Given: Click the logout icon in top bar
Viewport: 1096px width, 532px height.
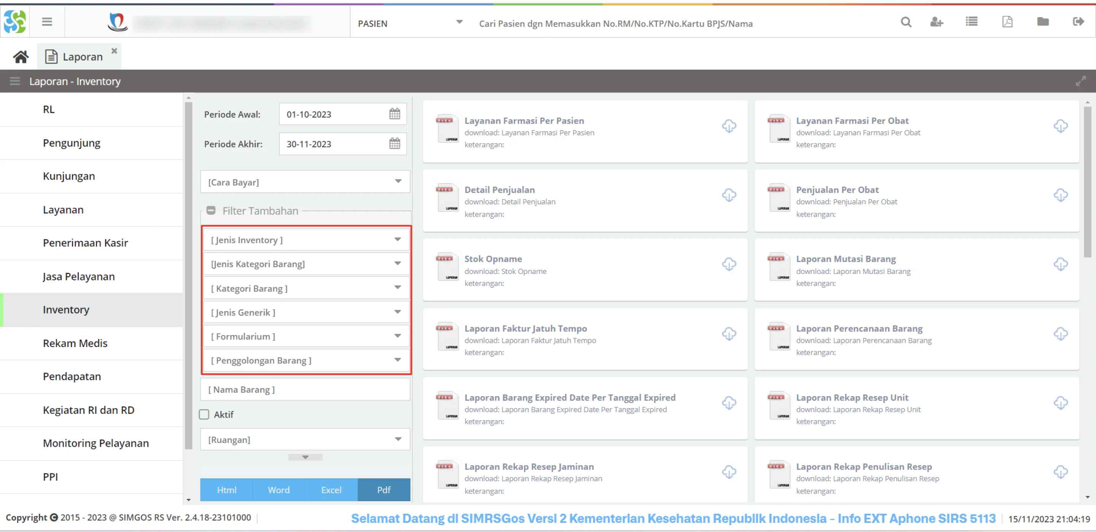Looking at the screenshot, I should [x=1078, y=22].
